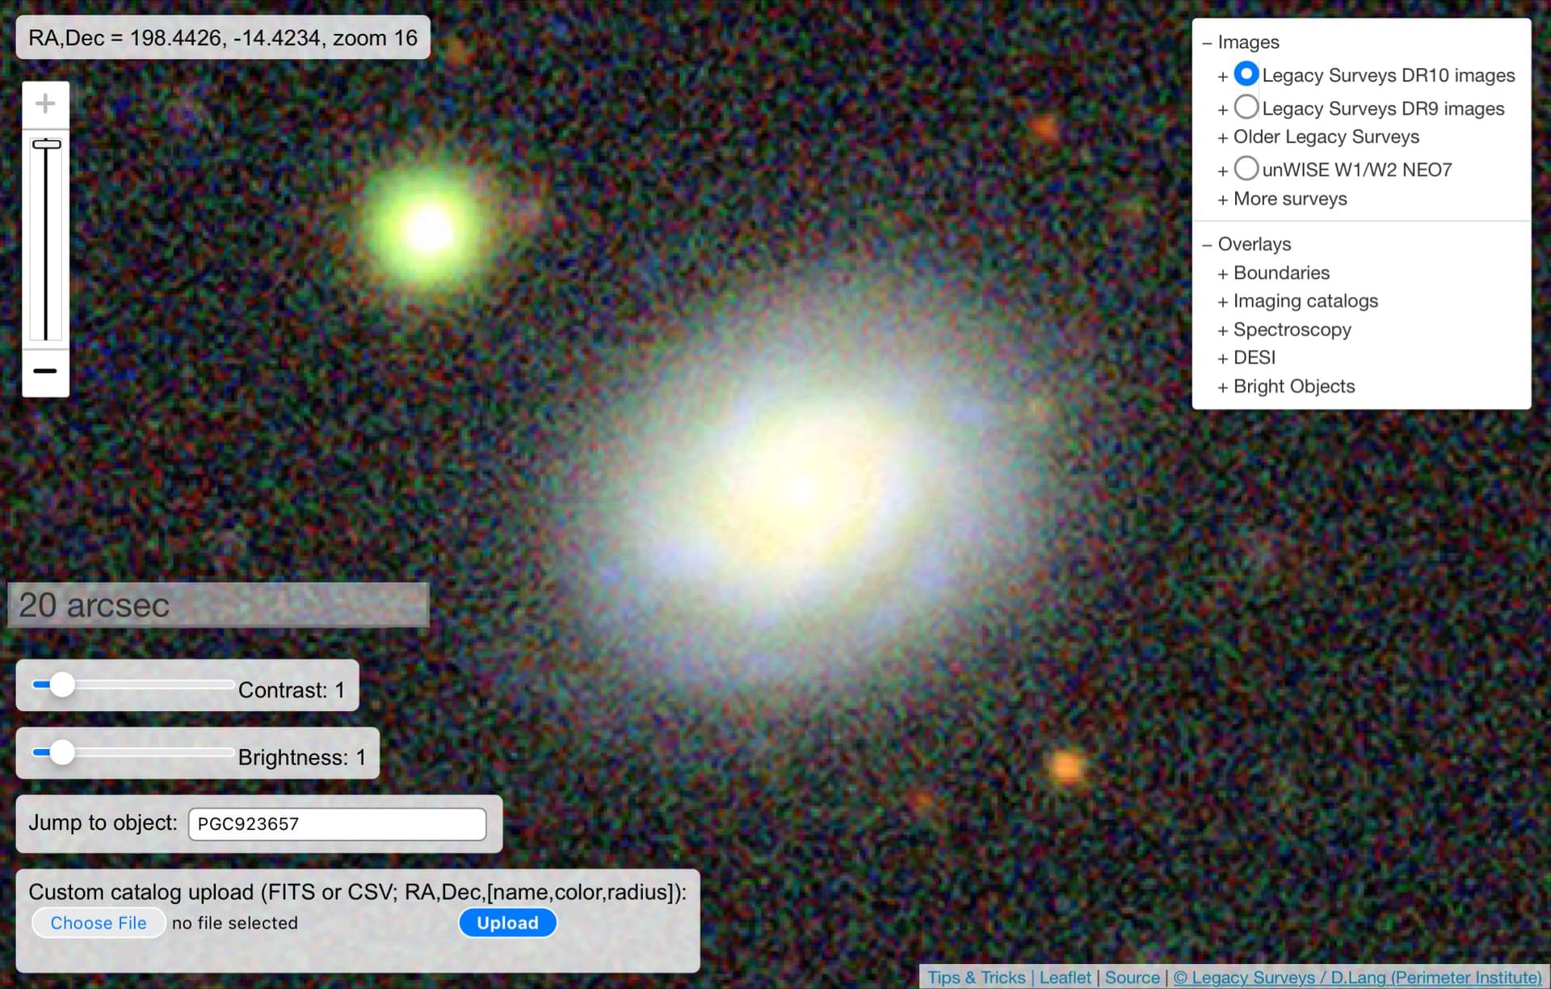Click the zoom out minus button
The image size is (1551, 989).
click(x=45, y=372)
